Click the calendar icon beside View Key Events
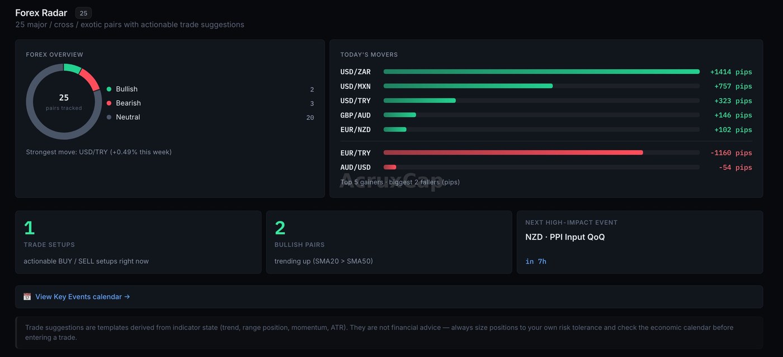This screenshot has width=783, height=357. point(27,297)
